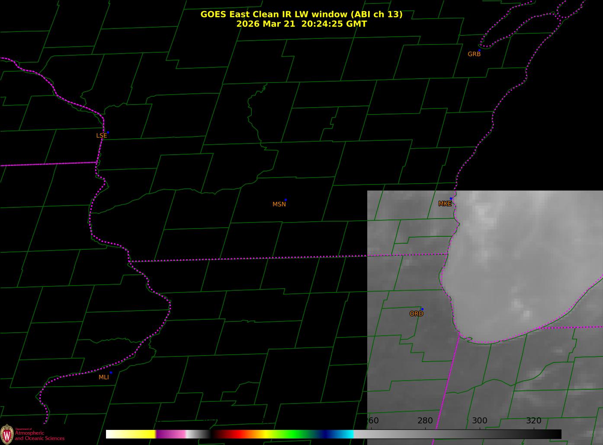The width and height of the screenshot is (603, 445).
Task: Select the orange GRB station label
Action: coord(474,54)
